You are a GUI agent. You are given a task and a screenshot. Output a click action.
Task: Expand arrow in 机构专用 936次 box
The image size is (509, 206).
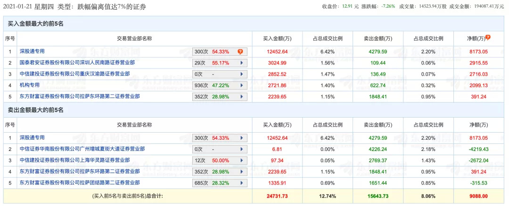click(x=241, y=85)
